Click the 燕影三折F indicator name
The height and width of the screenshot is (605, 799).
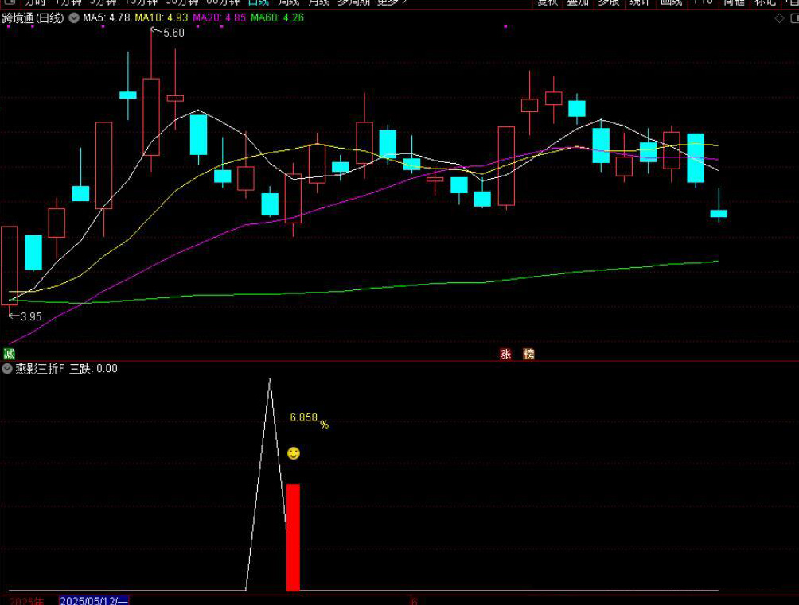pyautogui.click(x=40, y=369)
